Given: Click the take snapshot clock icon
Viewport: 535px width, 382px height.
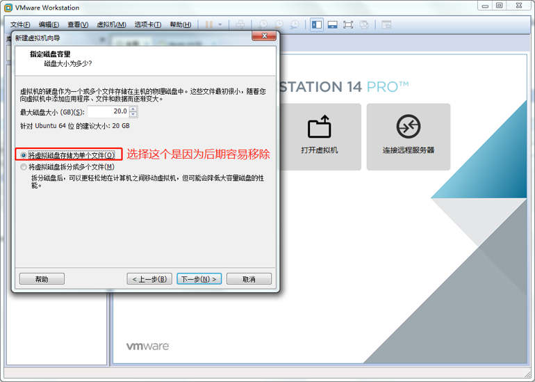Looking at the screenshot, I should (x=263, y=24).
